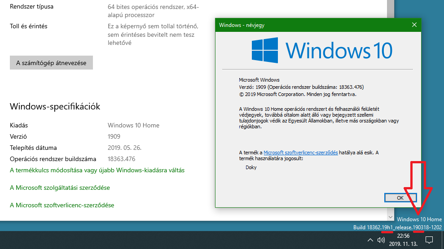Open the Microsoft szoftverlicenc-szerződés link in dialog
The image size is (444, 249).
point(300,153)
